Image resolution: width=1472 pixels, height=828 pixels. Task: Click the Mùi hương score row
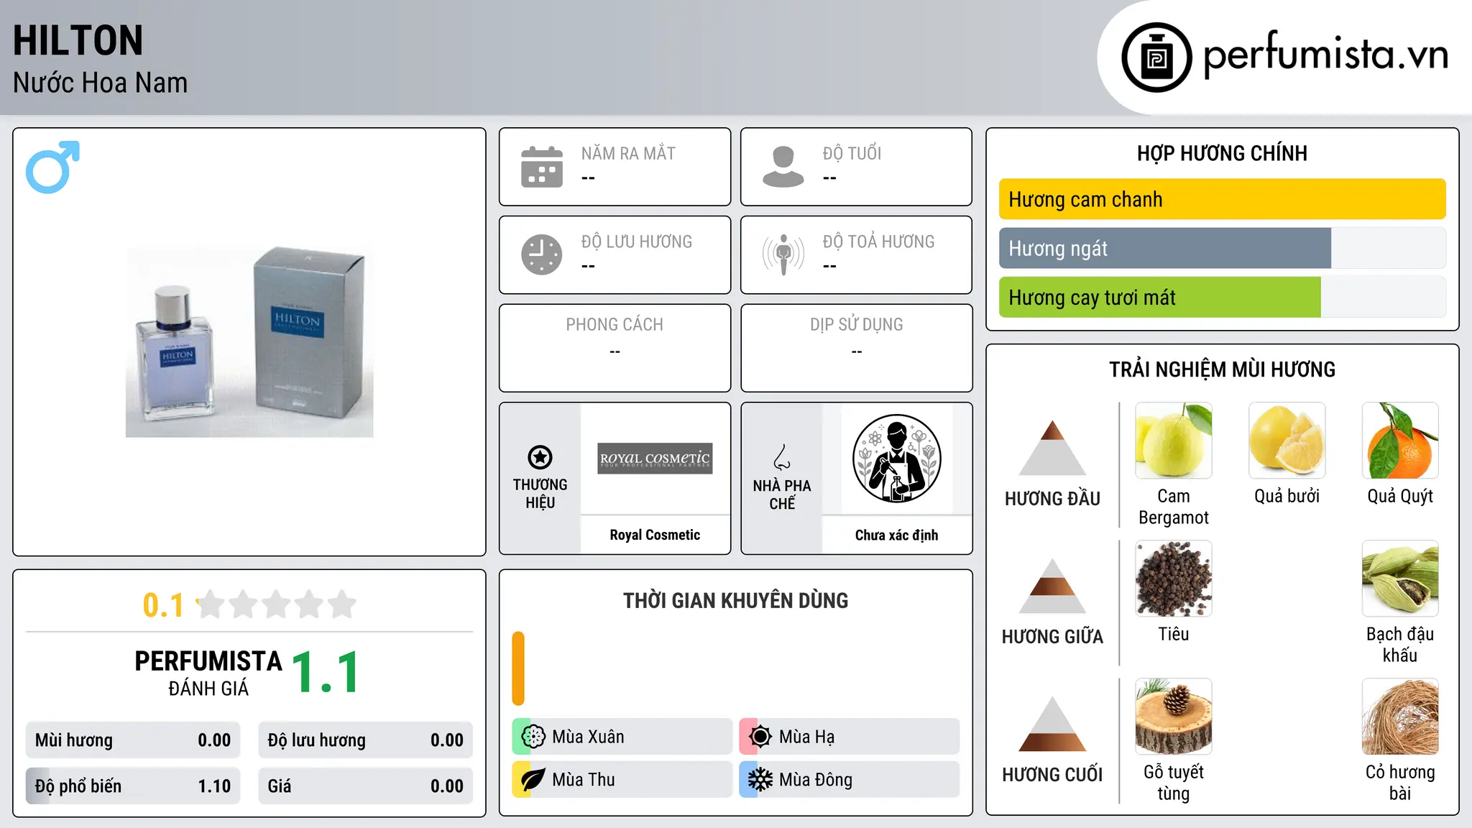pos(133,740)
